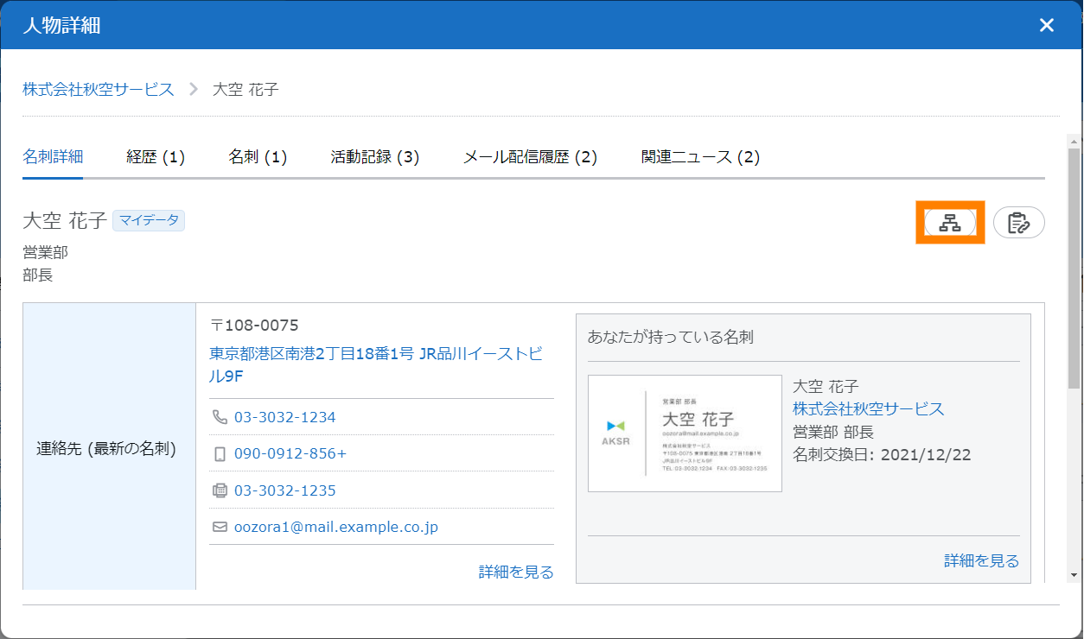Image resolution: width=1084 pixels, height=639 pixels.
Task: Click the clipboard edit icon button
Action: 1018,223
